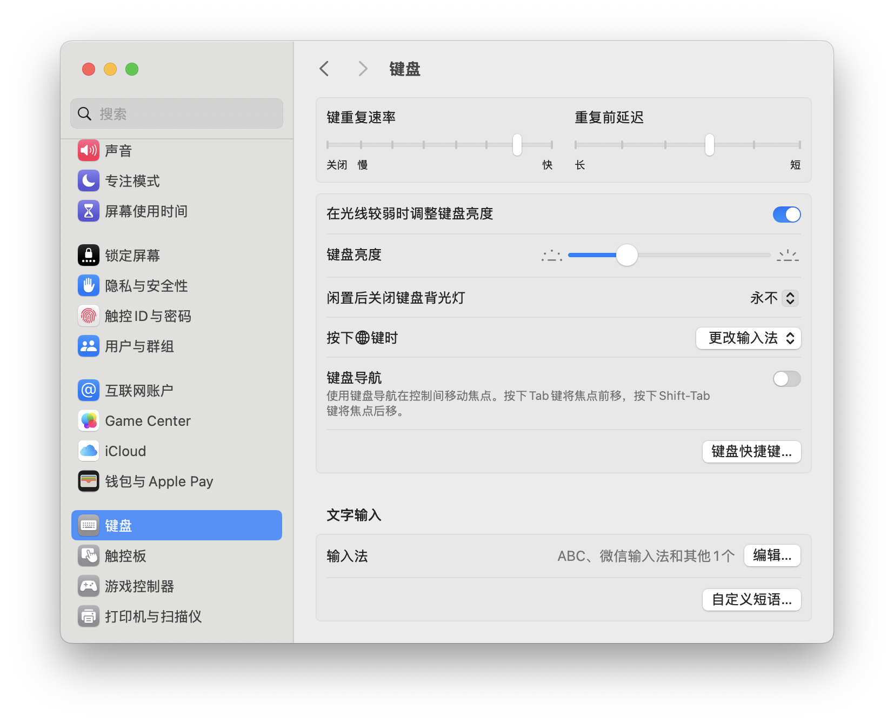Viewport: 894px width, 723px height.
Task: Enable 键盘导航 toggle
Action: [786, 379]
